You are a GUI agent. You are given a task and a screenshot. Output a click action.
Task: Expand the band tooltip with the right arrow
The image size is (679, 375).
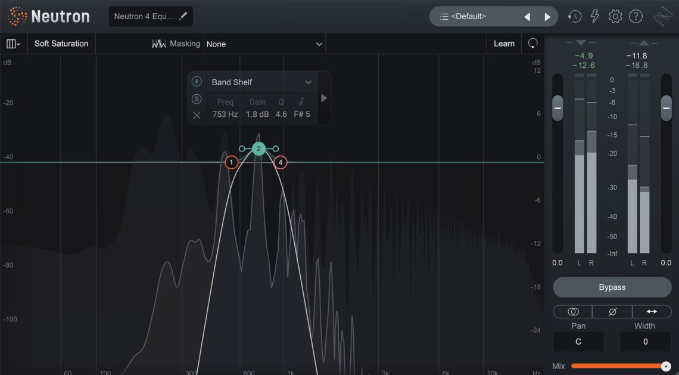(x=323, y=98)
